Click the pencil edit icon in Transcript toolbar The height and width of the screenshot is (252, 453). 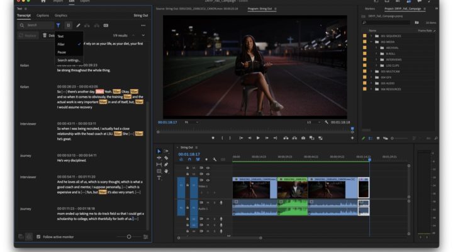point(78,25)
